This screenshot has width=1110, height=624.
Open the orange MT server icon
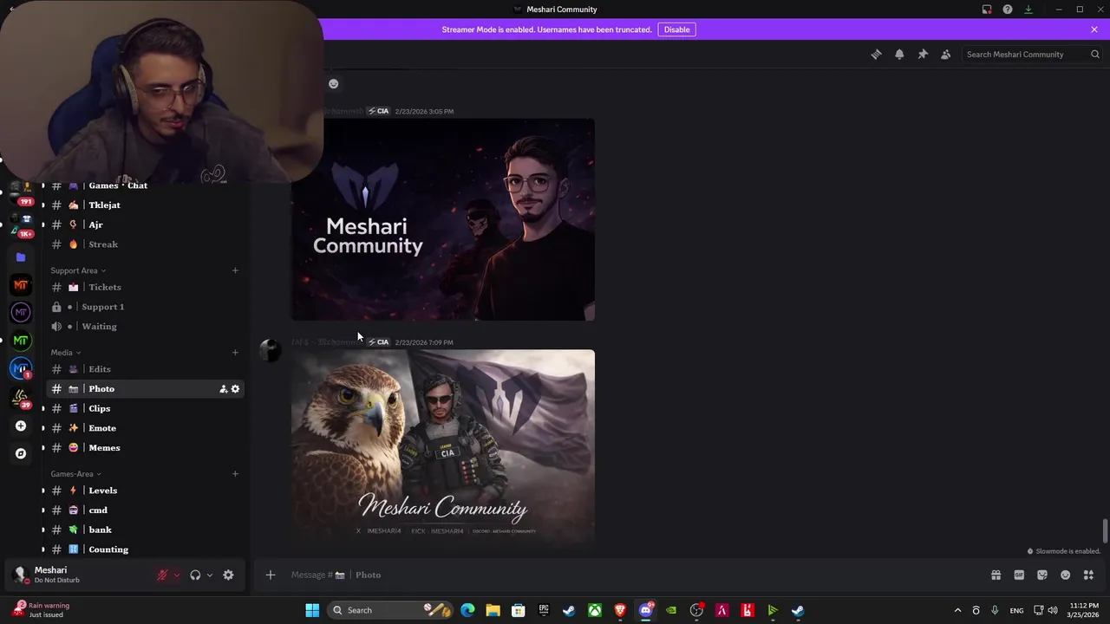pos(21,285)
